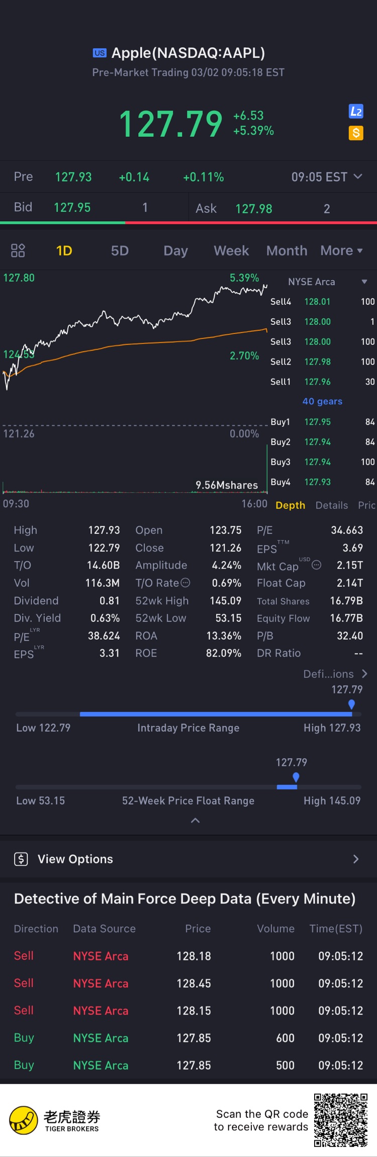Select the Week chart tab
Image resolution: width=377 pixels, height=1157 pixels.
coord(231,250)
